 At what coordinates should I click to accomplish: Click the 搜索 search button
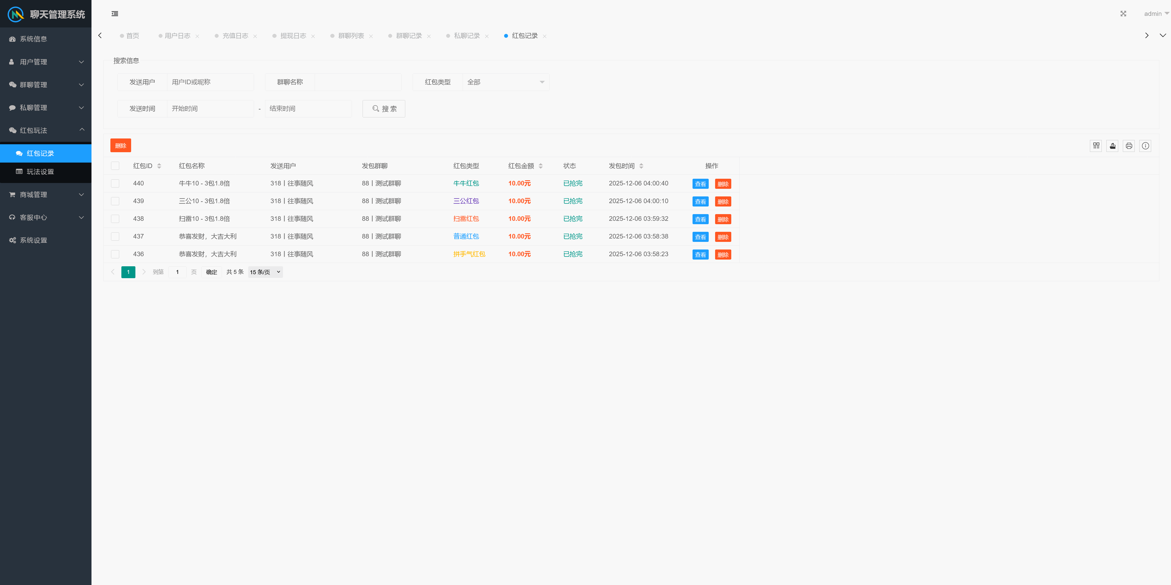pos(384,109)
